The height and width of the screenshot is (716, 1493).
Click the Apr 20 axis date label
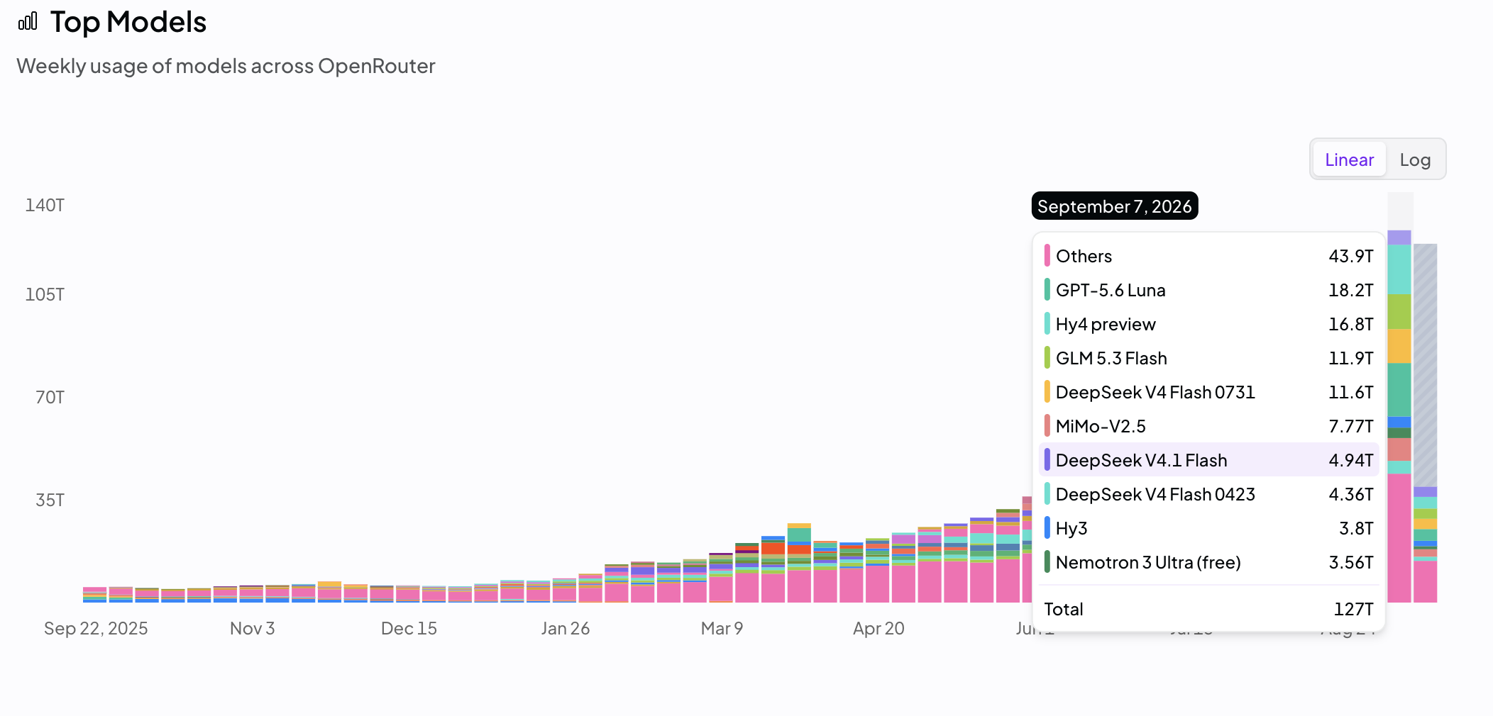click(878, 628)
